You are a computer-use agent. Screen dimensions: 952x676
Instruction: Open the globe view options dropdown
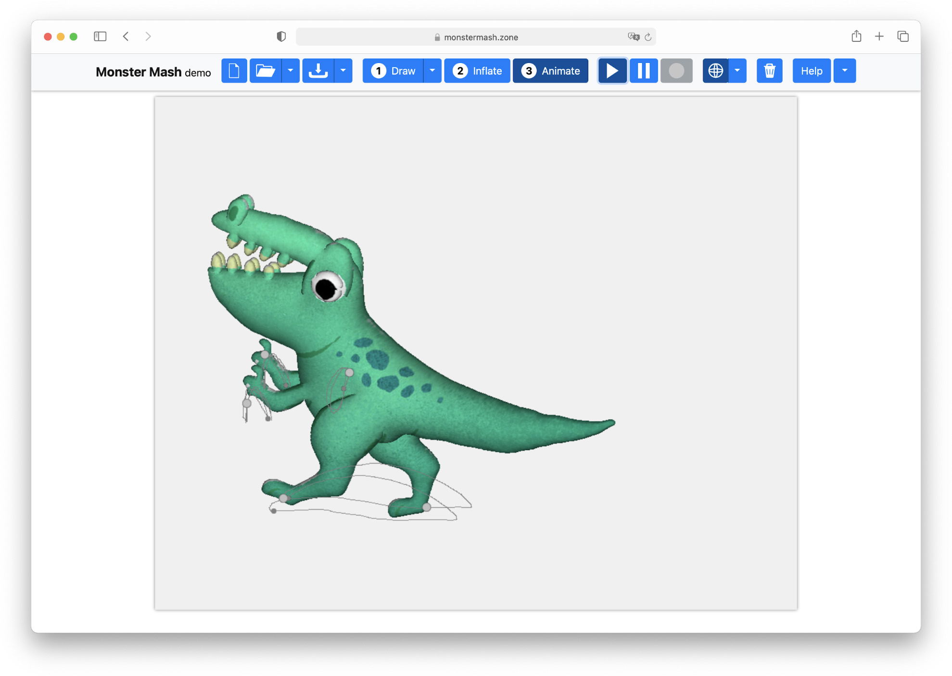[x=737, y=71]
